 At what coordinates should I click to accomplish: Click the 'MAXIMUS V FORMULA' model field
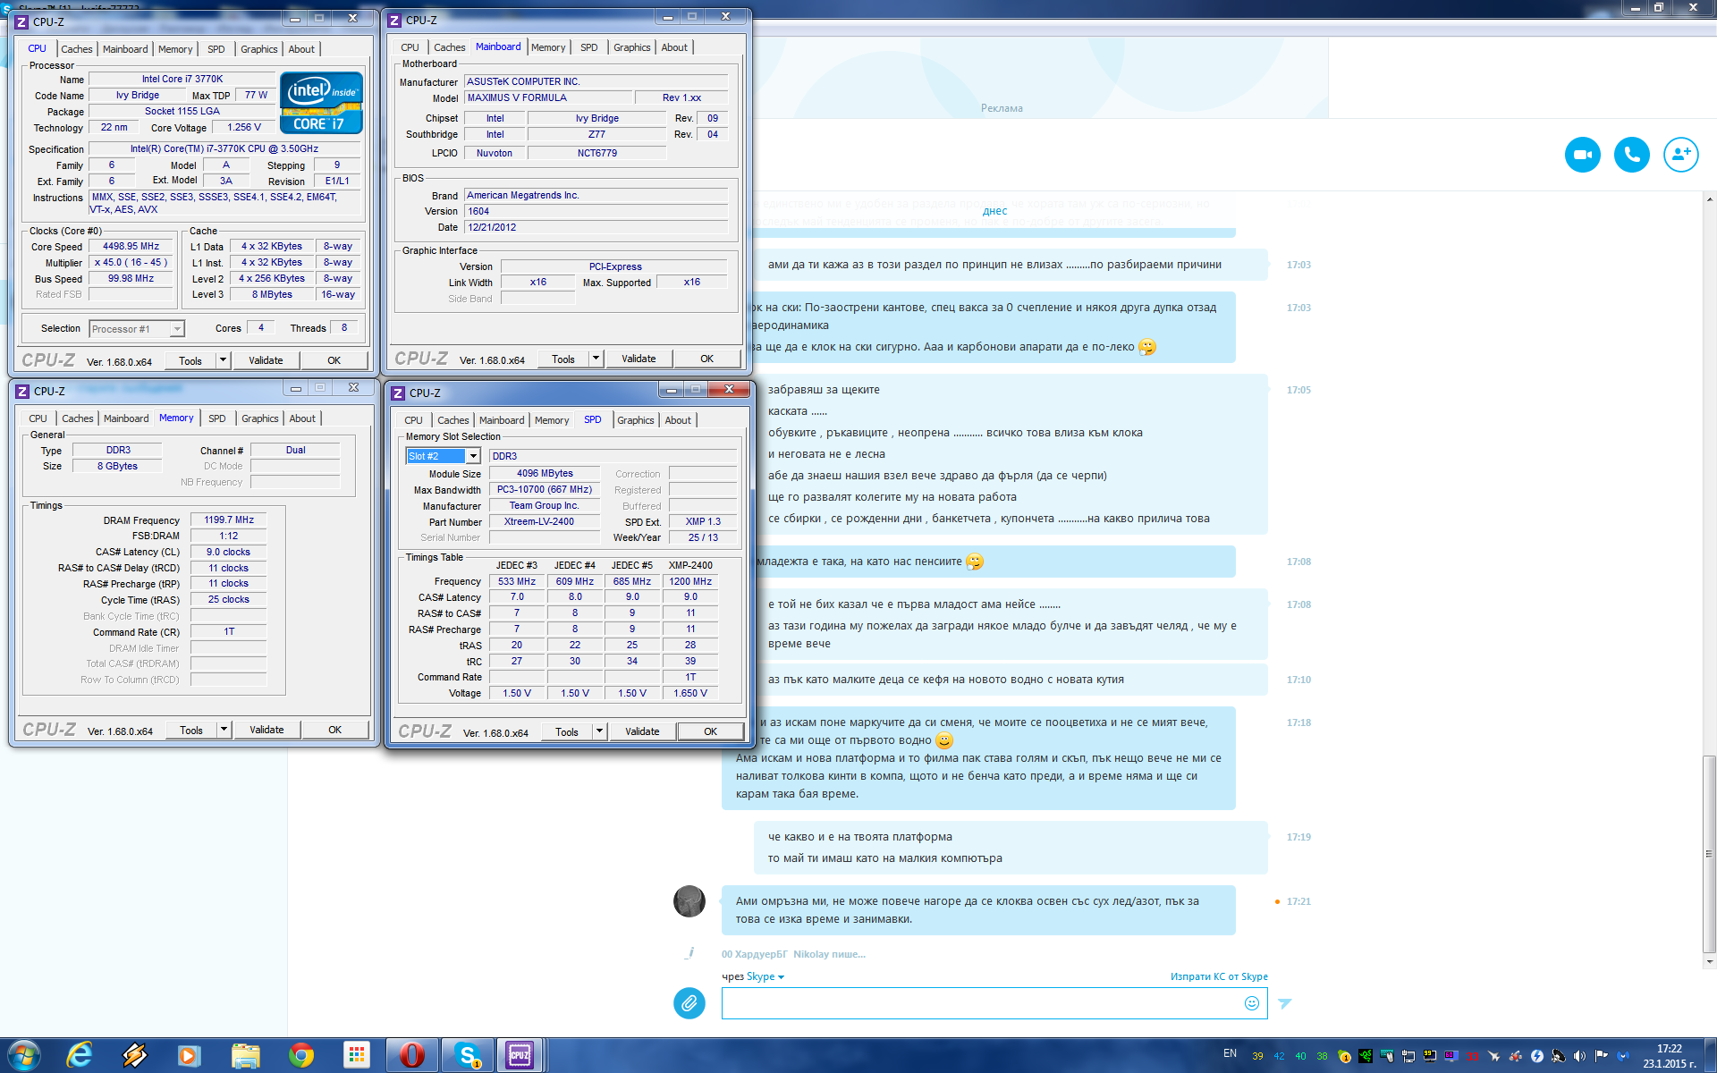pos(547,98)
